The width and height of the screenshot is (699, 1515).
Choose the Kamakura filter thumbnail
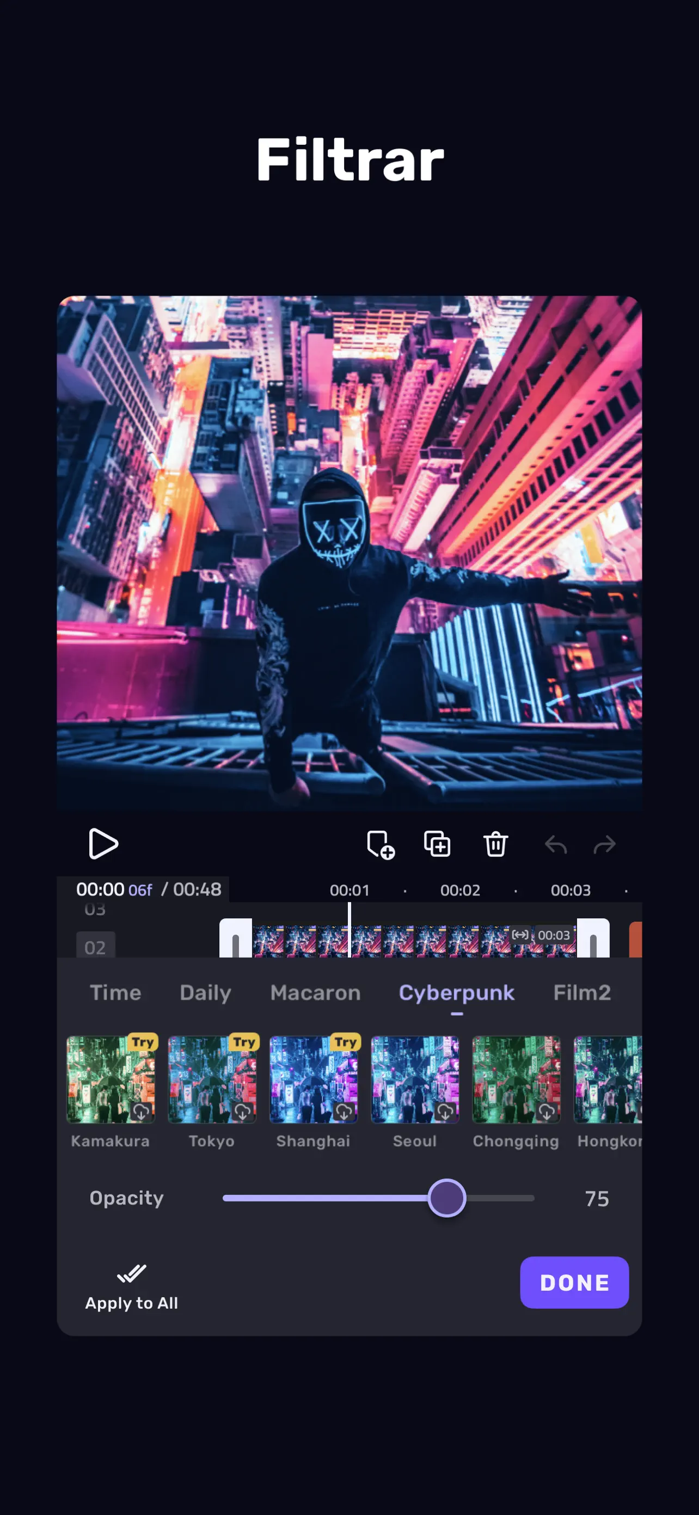[111, 1079]
